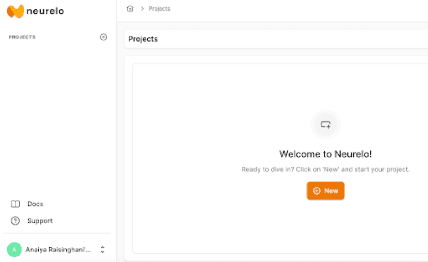
Task: Click the 'Ready to dive in?' description text
Action: pyautogui.click(x=325, y=170)
